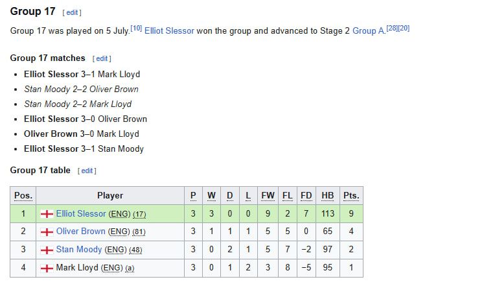Click the Pos. column header
The image size is (484, 286).
(x=23, y=195)
